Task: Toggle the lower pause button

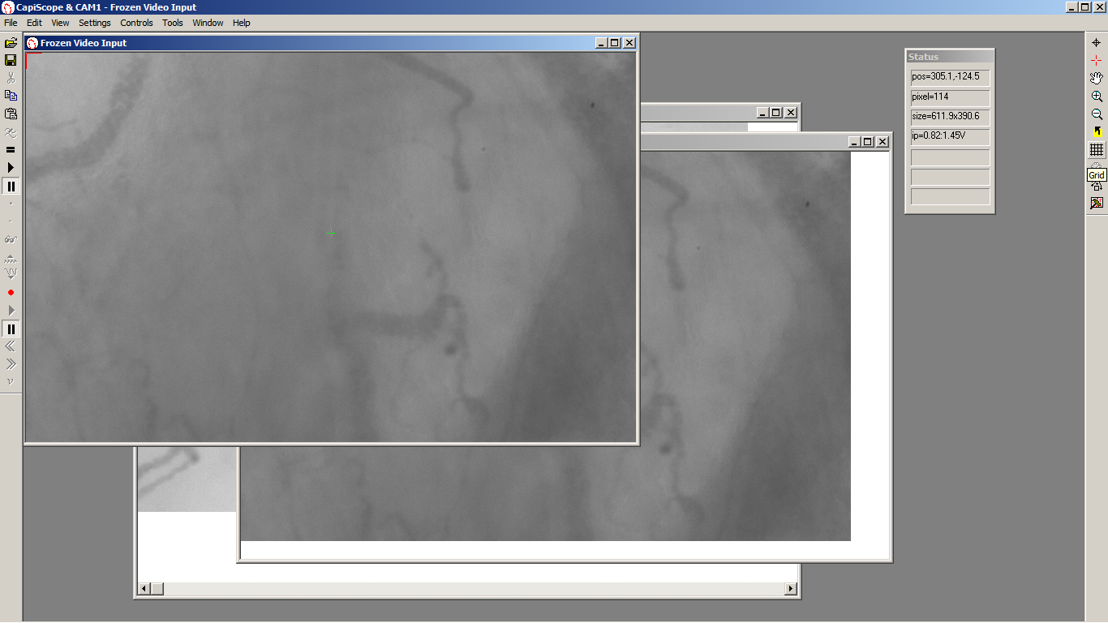Action: [x=11, y=329]
